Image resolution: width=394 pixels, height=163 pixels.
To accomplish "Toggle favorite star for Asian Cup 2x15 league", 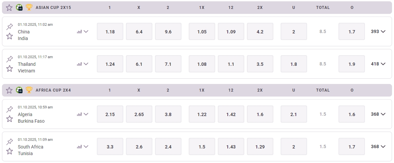I will [x=9, y=7].
